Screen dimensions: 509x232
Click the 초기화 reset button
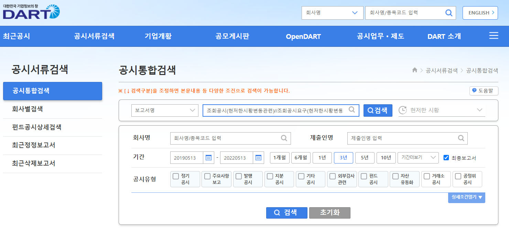pyautogui.click(x=330, y=213)
